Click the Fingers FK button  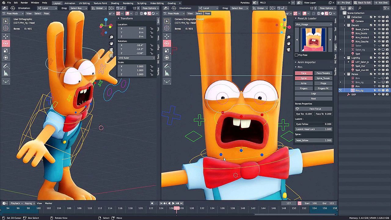tap(323, 88)
